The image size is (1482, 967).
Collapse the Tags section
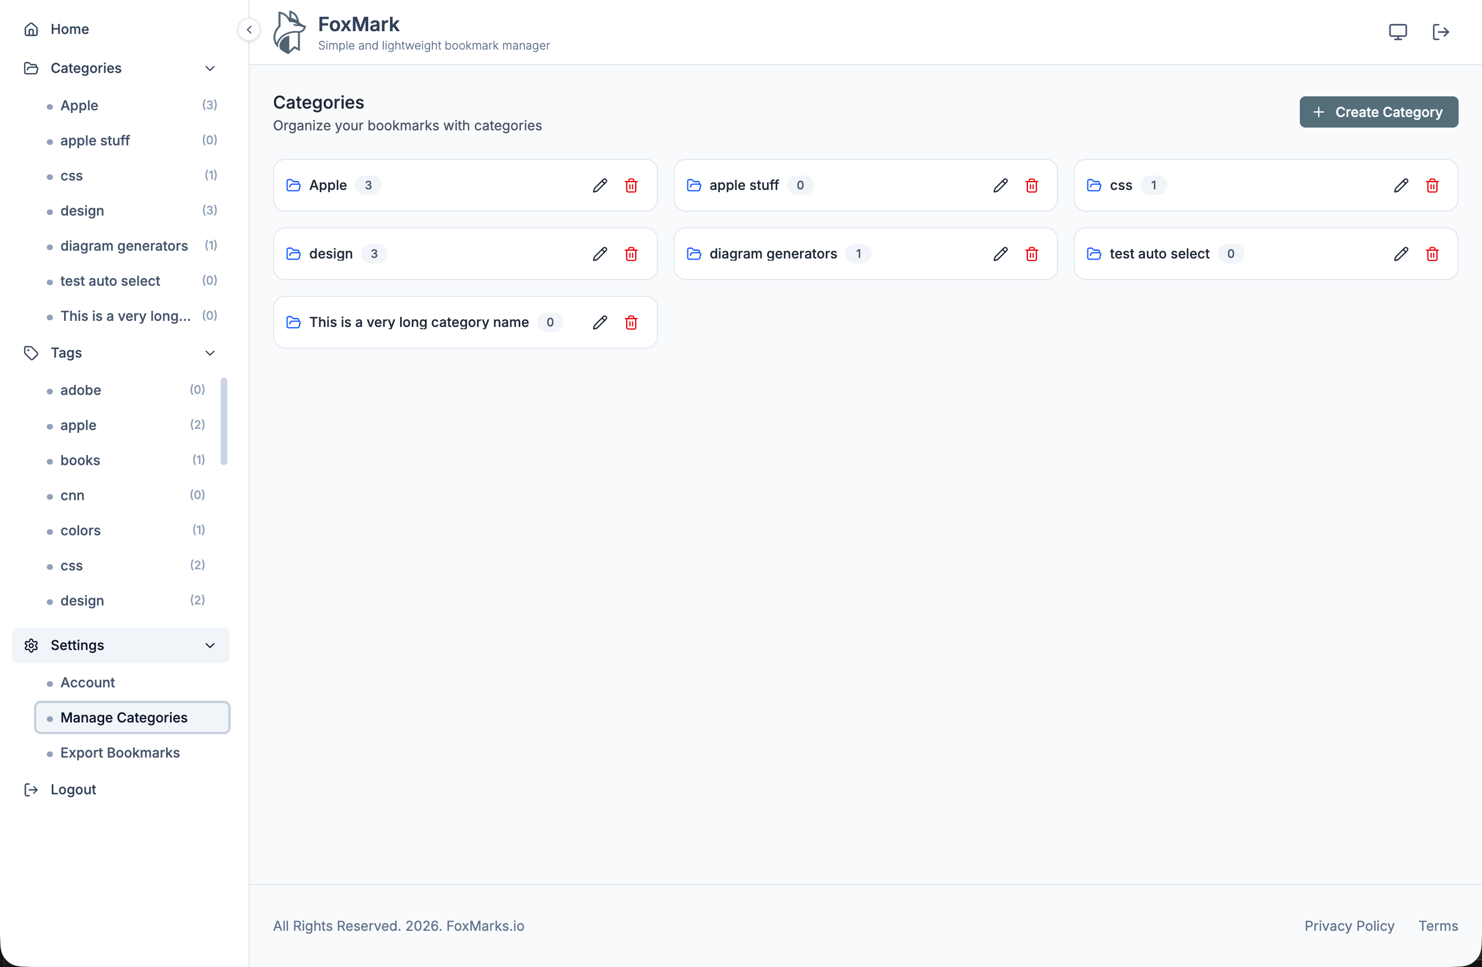(210, 353)
